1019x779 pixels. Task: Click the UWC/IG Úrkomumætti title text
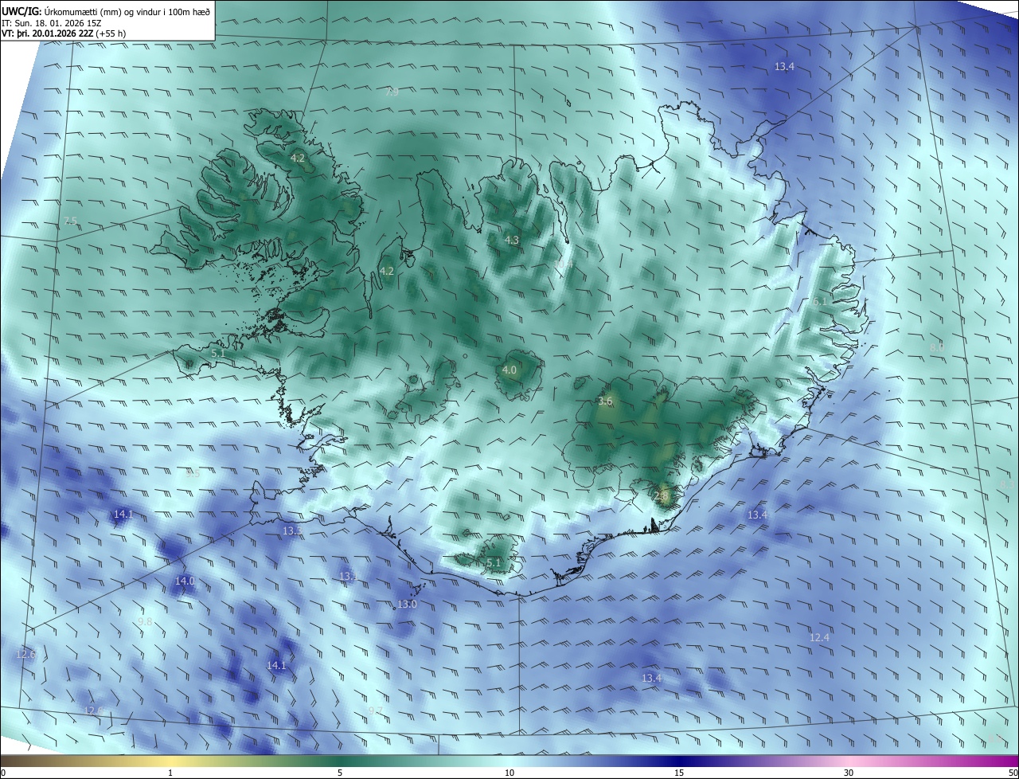[106, 11]
